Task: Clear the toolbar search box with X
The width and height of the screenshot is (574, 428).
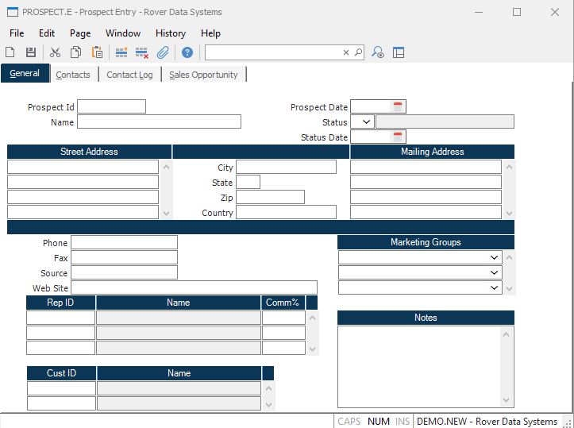Action: (x=346, y=52)
